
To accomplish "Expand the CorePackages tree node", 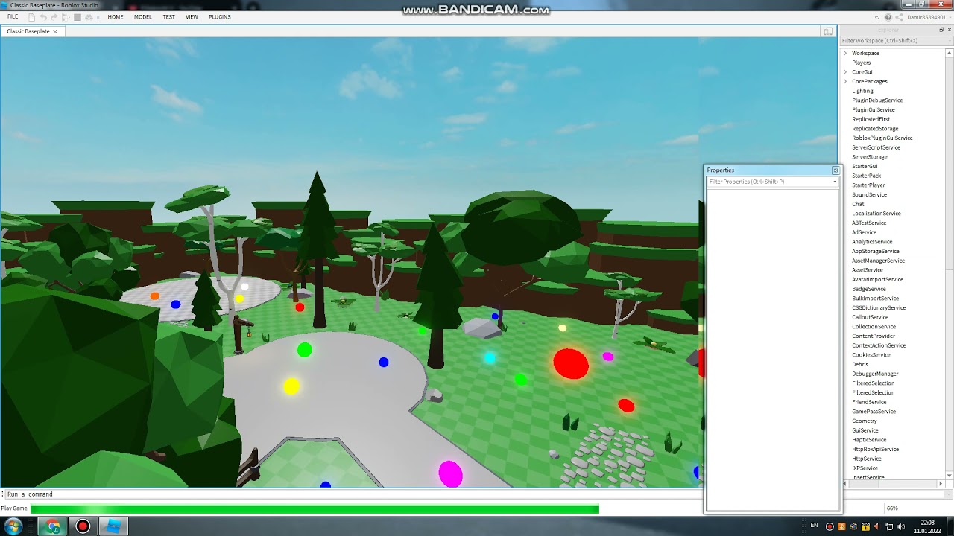I will point(845,81).
